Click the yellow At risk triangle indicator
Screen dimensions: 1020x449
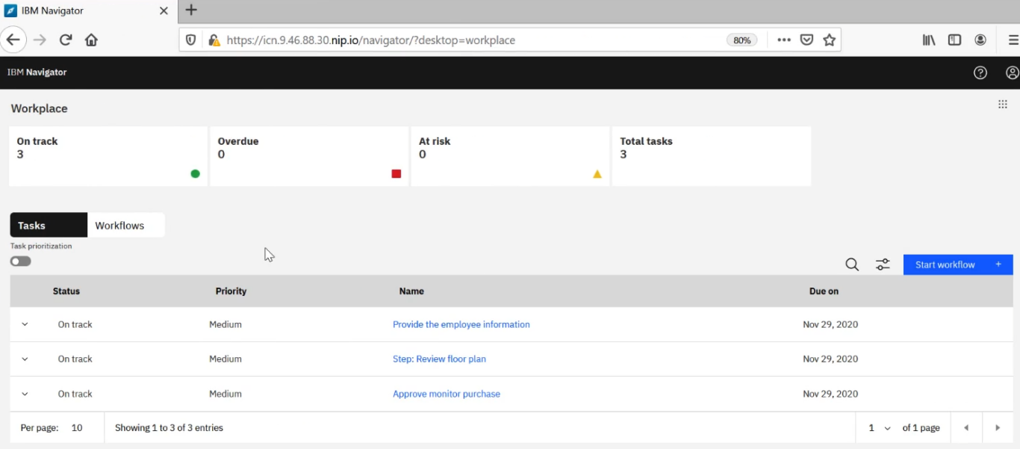click(597, 174)
